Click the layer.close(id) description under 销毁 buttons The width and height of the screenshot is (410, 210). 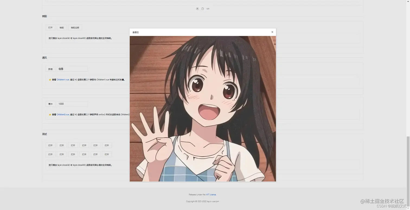[80, 38]
